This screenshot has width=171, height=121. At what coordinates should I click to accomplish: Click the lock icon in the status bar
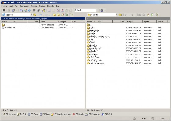(x=134, y=119)
